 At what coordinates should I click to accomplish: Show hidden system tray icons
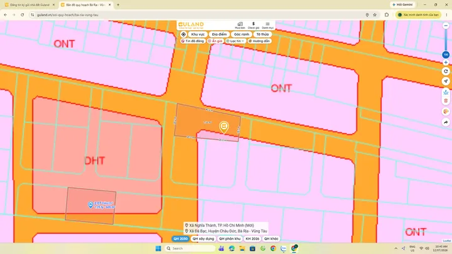(x=395, y=248)
